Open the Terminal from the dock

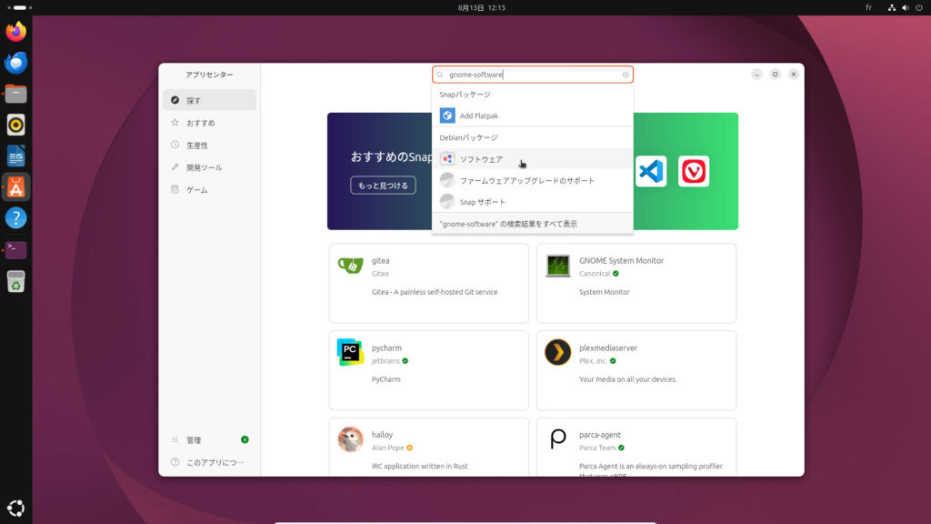click(x=16, y=249)
